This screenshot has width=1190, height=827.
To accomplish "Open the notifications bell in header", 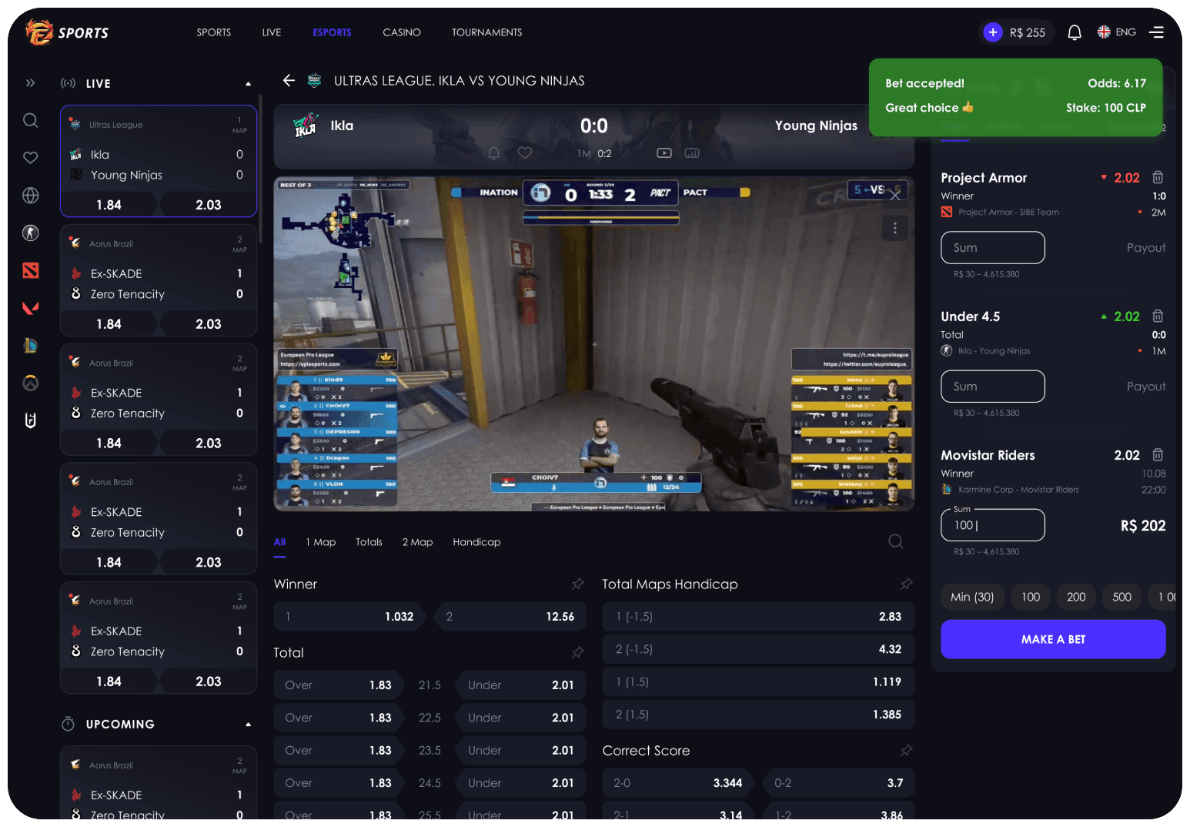I will coord(1075,32).
